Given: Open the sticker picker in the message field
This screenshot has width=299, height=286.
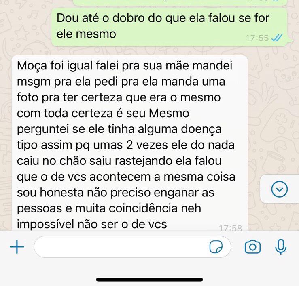Looking at the screenshot, I should tap(216, 247).
